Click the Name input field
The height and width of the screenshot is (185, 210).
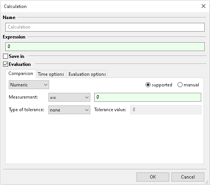tap(105, 27)
